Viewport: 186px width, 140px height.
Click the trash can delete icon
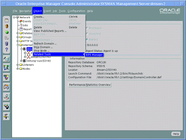(x=7, y=44)
